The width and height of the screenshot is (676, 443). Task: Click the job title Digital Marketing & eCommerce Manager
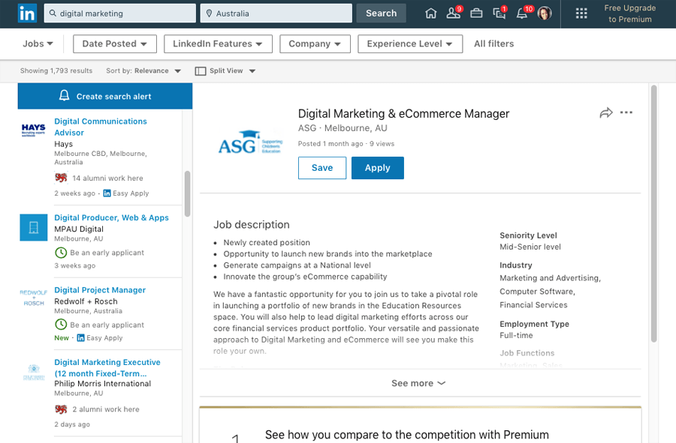403,113
